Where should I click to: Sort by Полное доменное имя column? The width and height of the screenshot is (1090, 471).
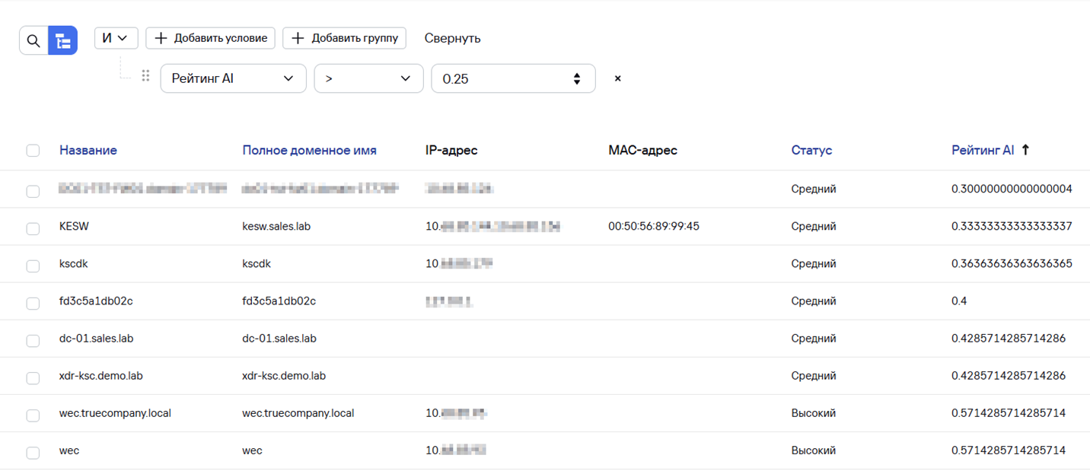pyautogui.click(x=309, y=151)
